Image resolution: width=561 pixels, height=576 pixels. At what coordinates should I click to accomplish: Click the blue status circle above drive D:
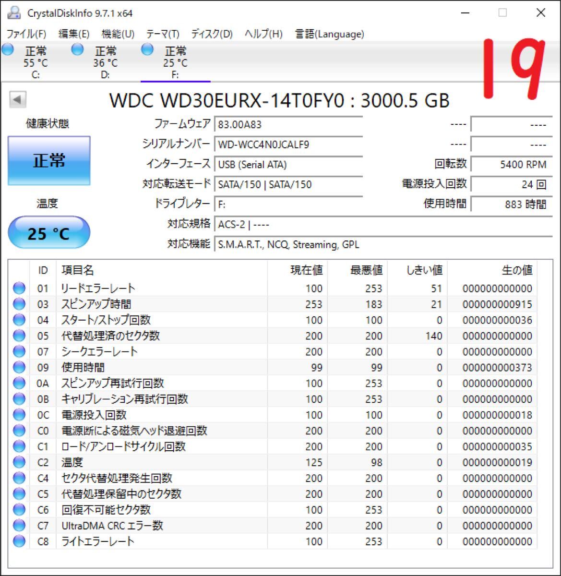click(x=77, y=48)
